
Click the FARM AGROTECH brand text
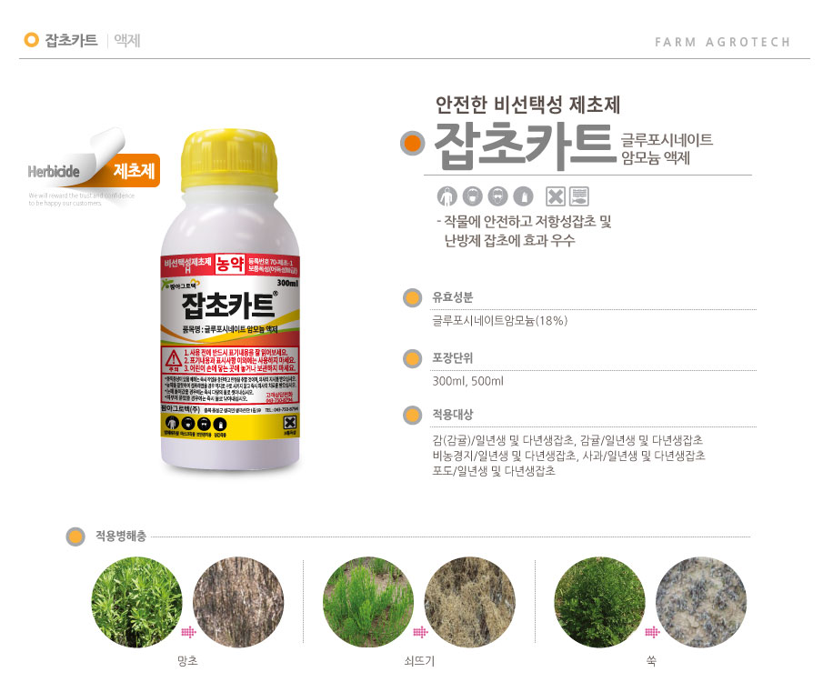pyautogui.click(x=722, y=42)
